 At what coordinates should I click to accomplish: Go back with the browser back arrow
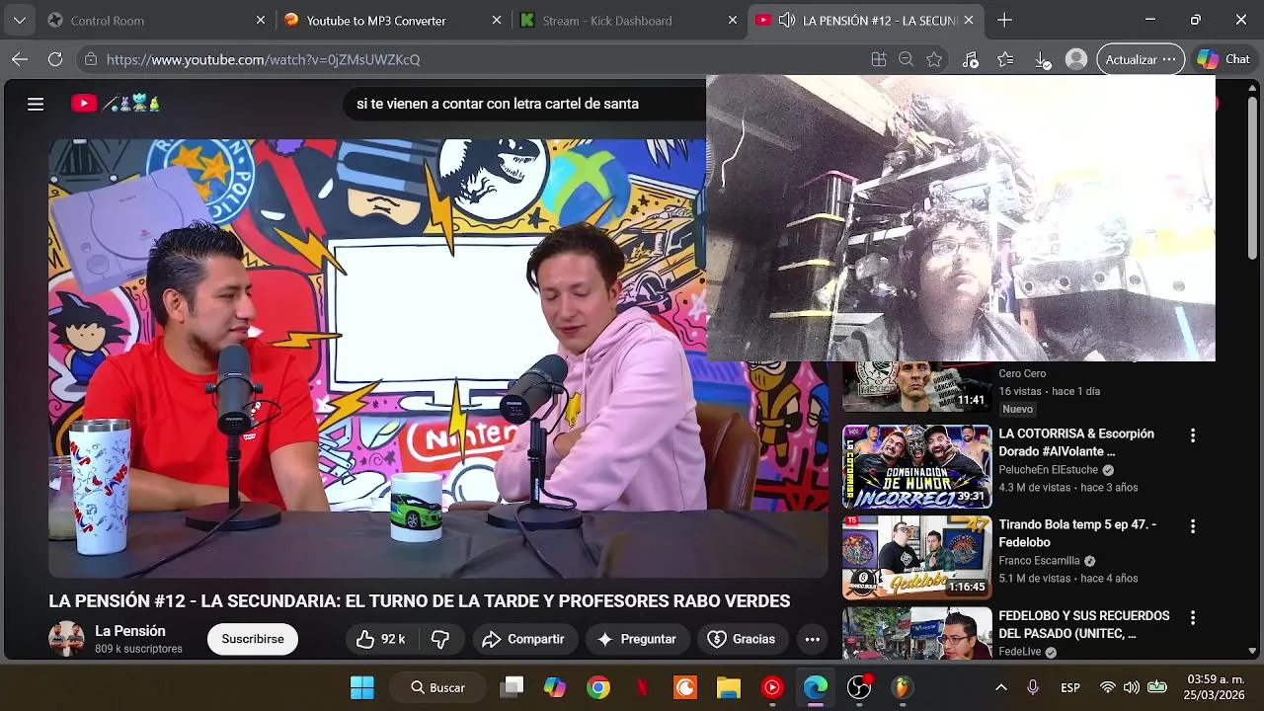coord(20,59)
